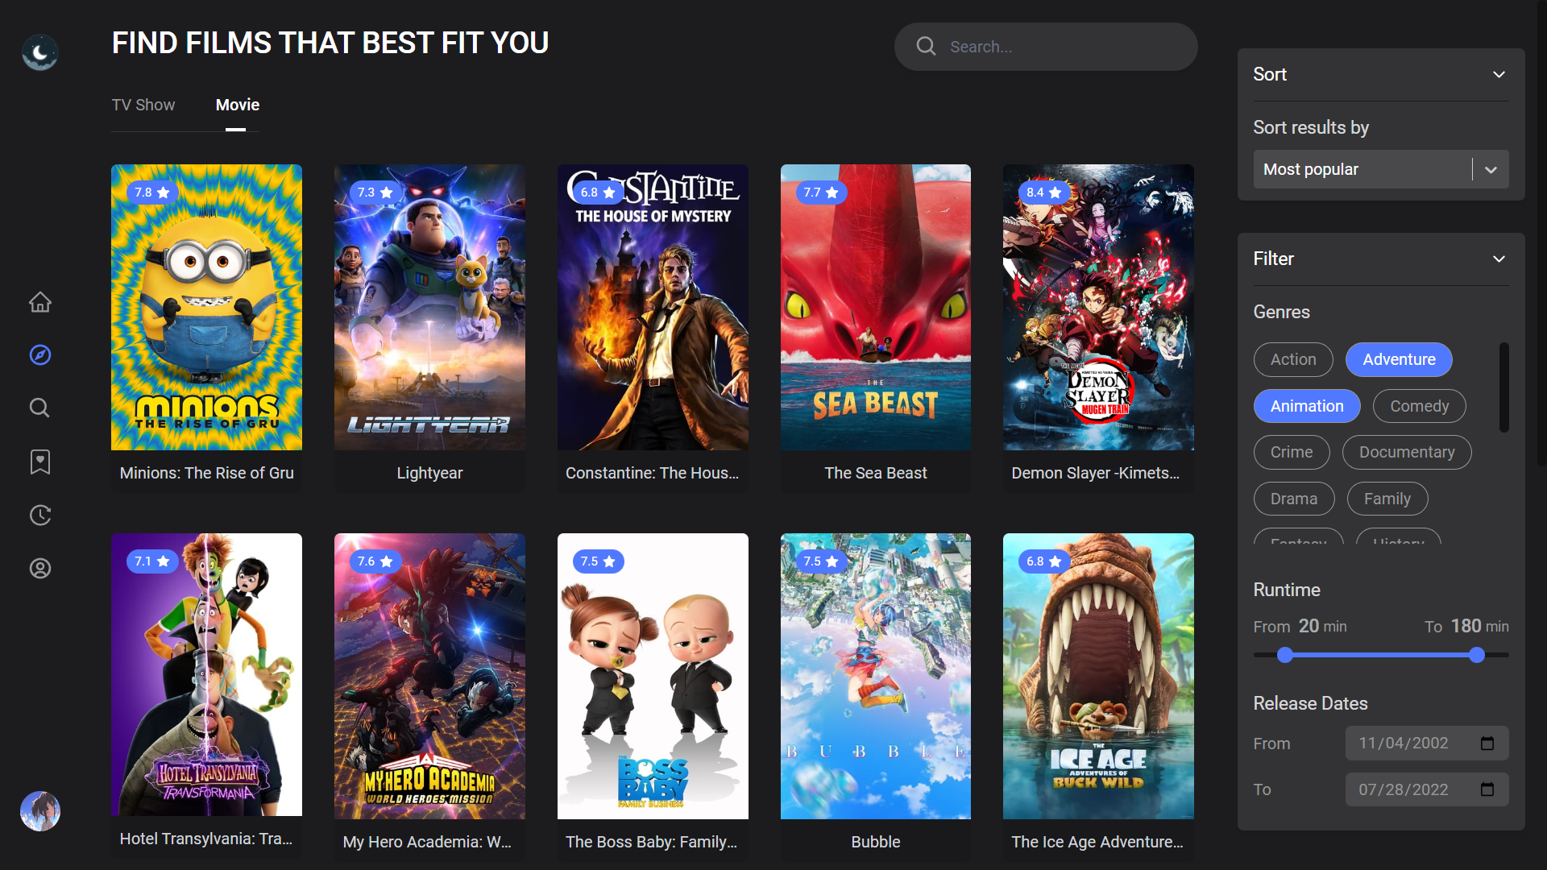Click the moon logo icon
Image resolution: width=1547 pixels, height=870 pixels.
[40, 52]
